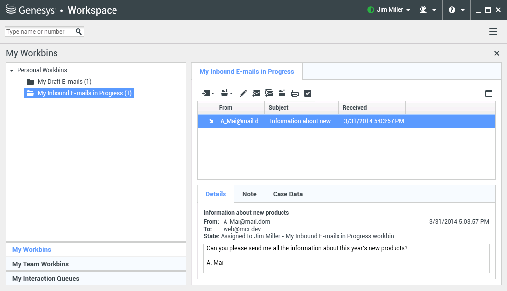Screen dimensions: 507x291
Task: Click the Print icon in the toolbar
Action: [x=294, y=93]
